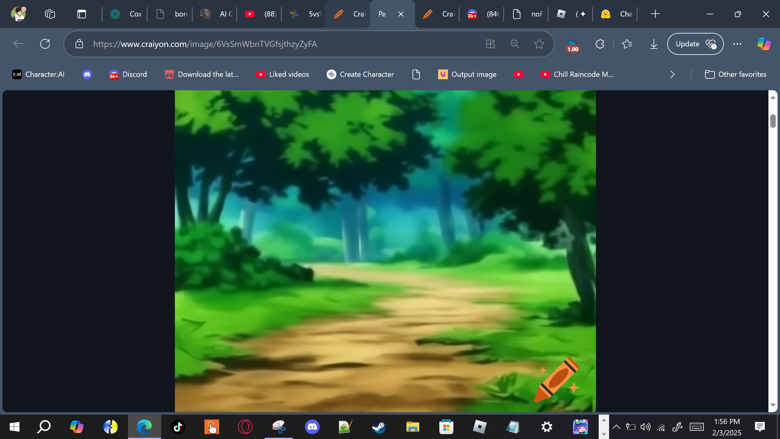This screenshot has width=780, height=439.
Task: Open the clock showing 1:56 PM
Action: (x=727, y=427)
